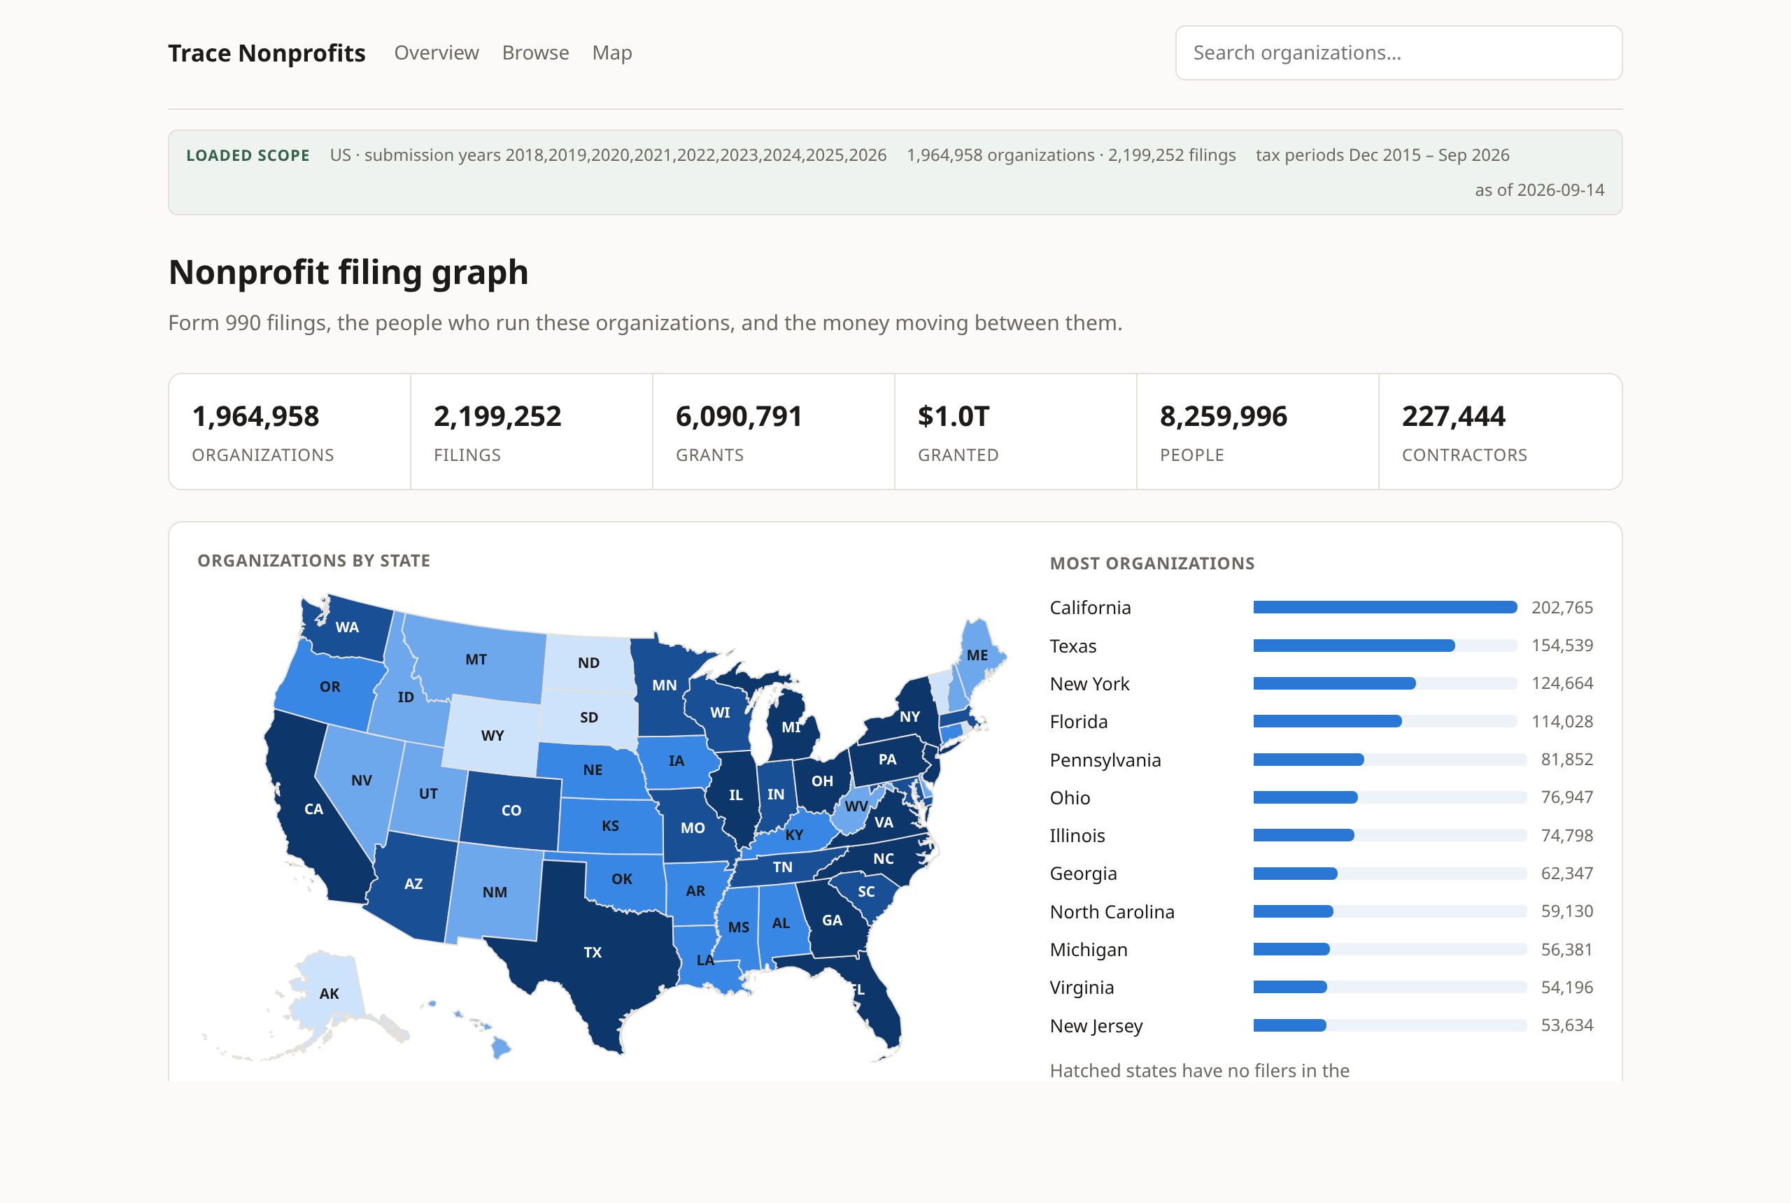This screenshot has height=1203, width=1791.
Task: Select Arkansas (AR) on the map
Action: coord(695,891)
